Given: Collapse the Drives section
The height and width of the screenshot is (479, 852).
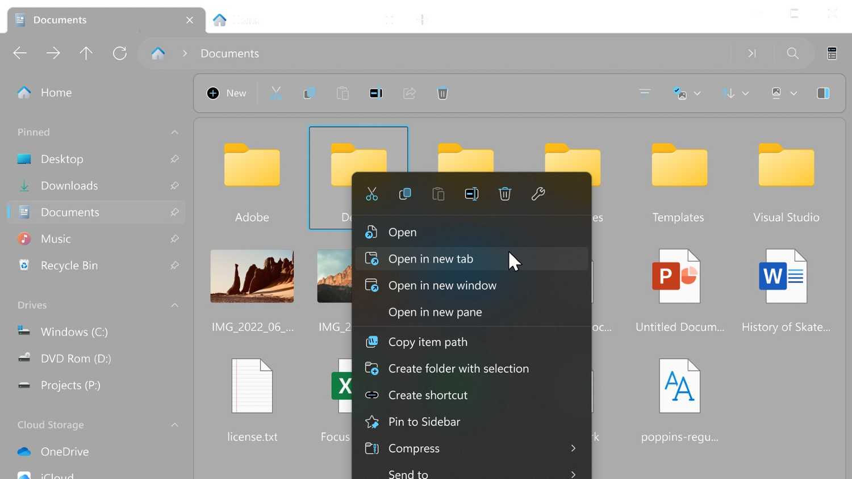Looking at the screenshot, I should pyautogui.click(x=174, y=305).
